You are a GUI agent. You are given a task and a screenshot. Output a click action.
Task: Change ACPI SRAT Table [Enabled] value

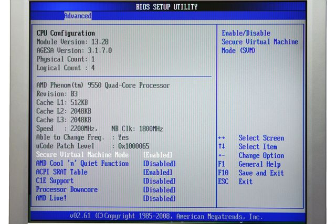tap(157, 173)
